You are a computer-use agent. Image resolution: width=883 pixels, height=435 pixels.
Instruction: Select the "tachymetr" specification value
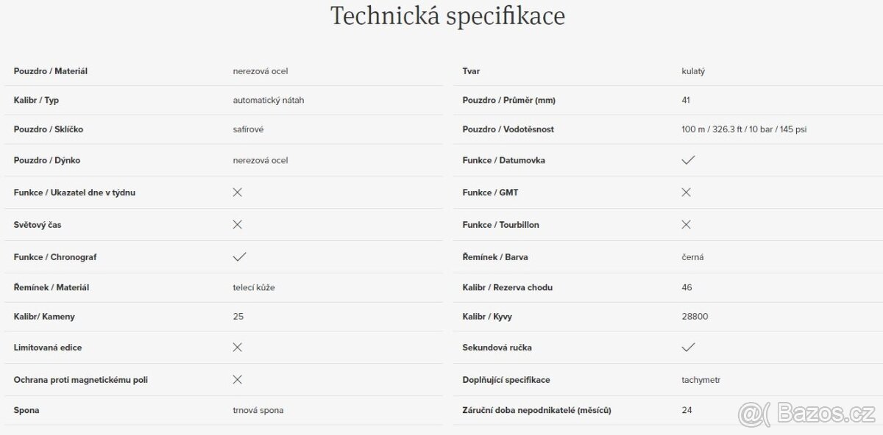pos(701,380)
